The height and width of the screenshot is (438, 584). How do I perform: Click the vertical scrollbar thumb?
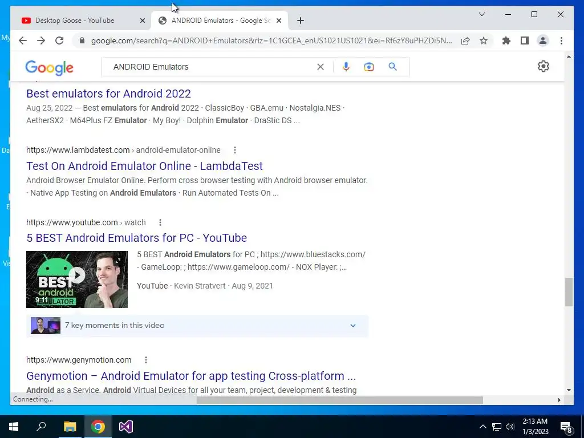[569, 292]
